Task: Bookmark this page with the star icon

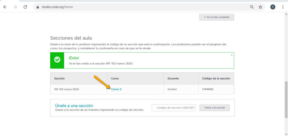Action: [x=260, y=7]
